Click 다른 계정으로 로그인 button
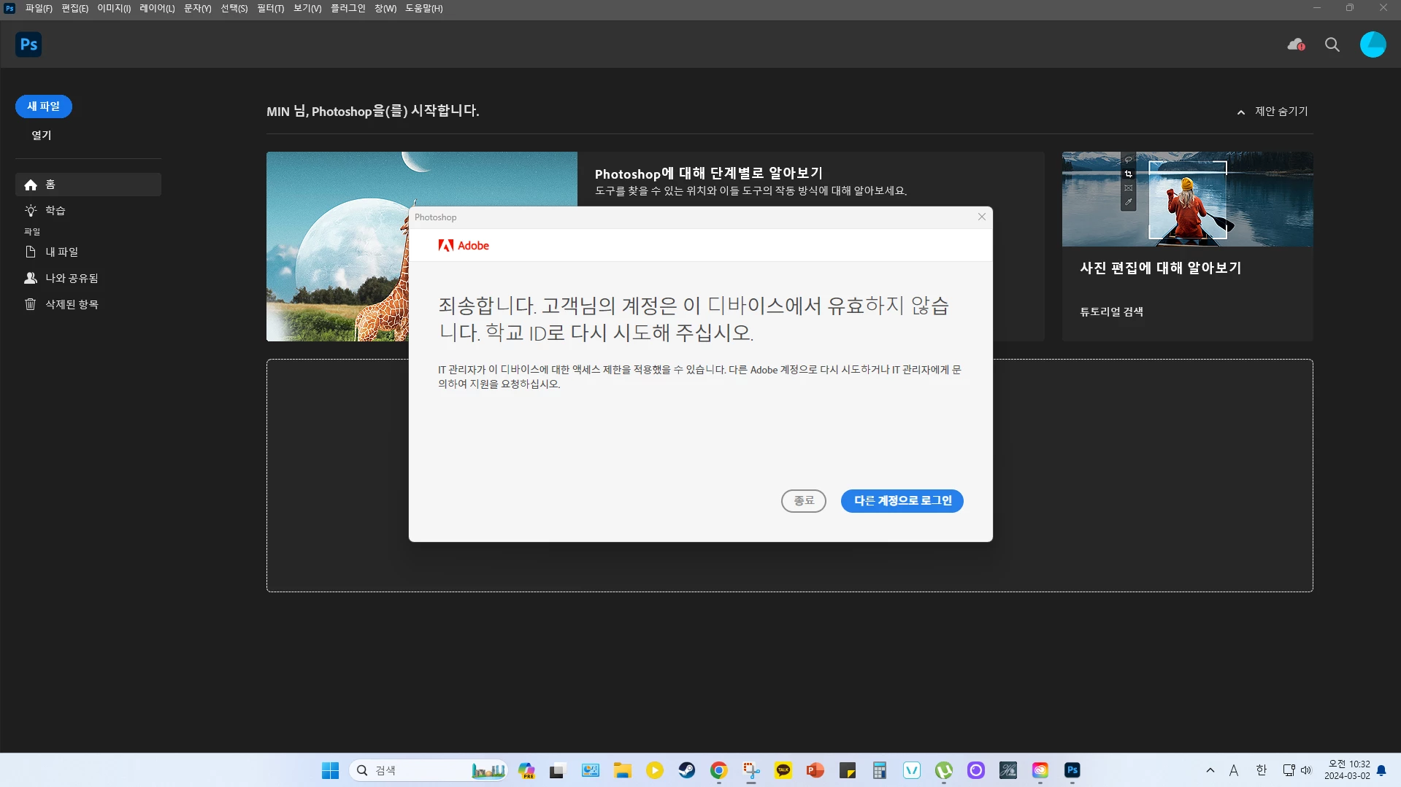 tap(902, 501)
